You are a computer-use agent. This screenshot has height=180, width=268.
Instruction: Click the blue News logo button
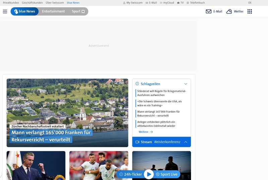click(x=24, y=11)
